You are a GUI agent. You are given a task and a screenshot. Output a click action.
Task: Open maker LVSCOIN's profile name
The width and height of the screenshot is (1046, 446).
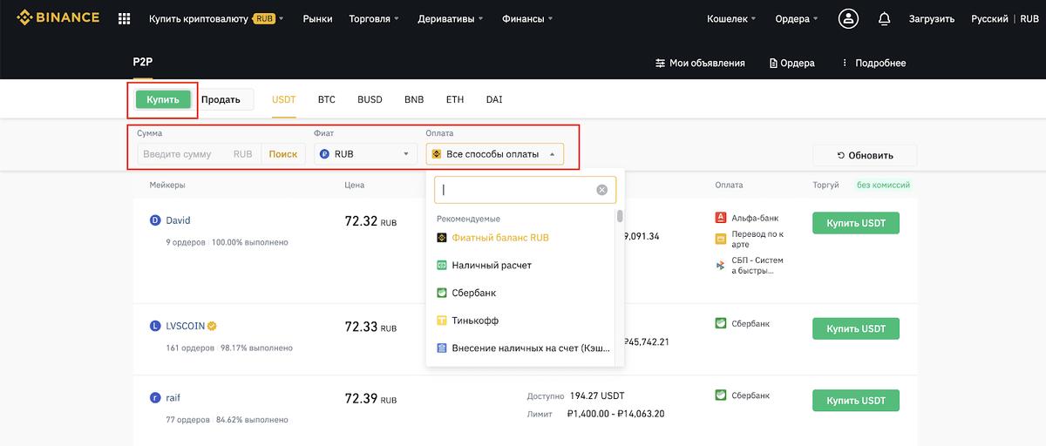[185, 326]
